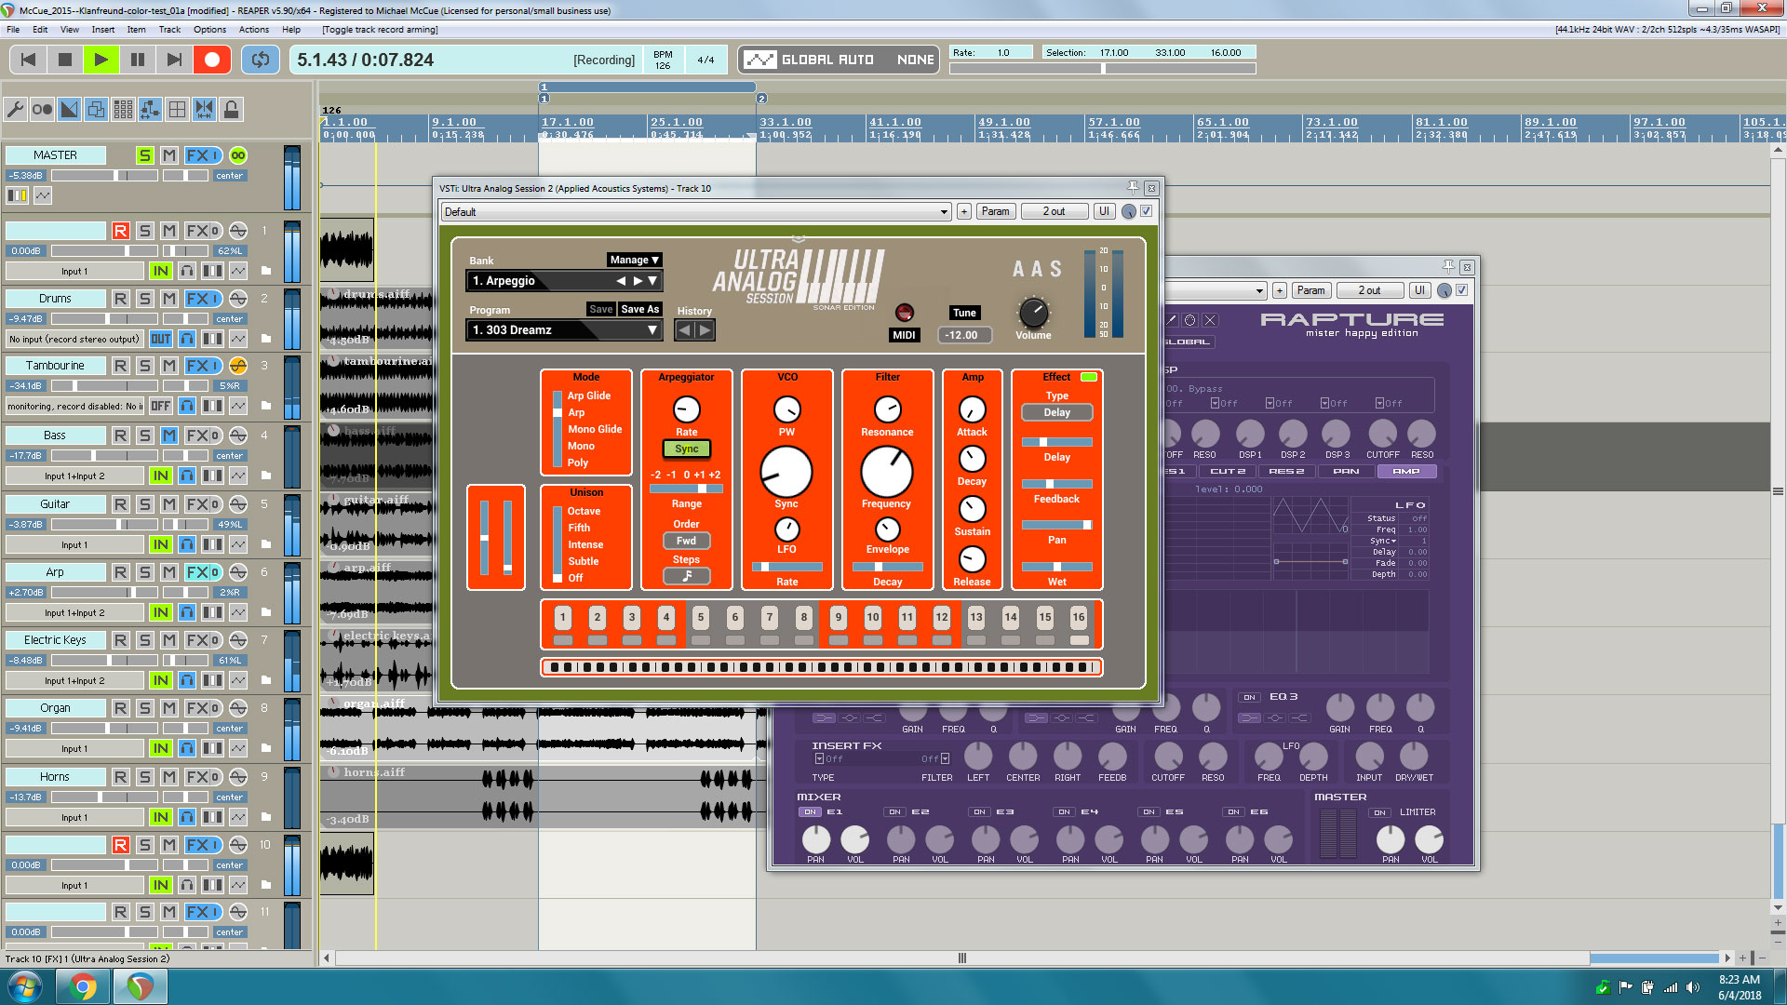Viewport: 1787px width, 1005px height.
Task: Open the Options menu
Action: [x=209, y=30]
